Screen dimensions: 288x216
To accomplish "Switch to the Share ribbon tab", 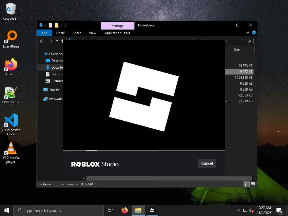I will (77, 33).
